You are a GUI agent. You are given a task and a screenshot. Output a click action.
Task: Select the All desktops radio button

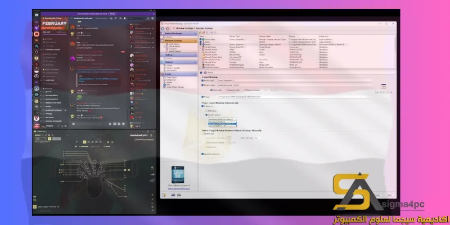(x=206, y=111)
